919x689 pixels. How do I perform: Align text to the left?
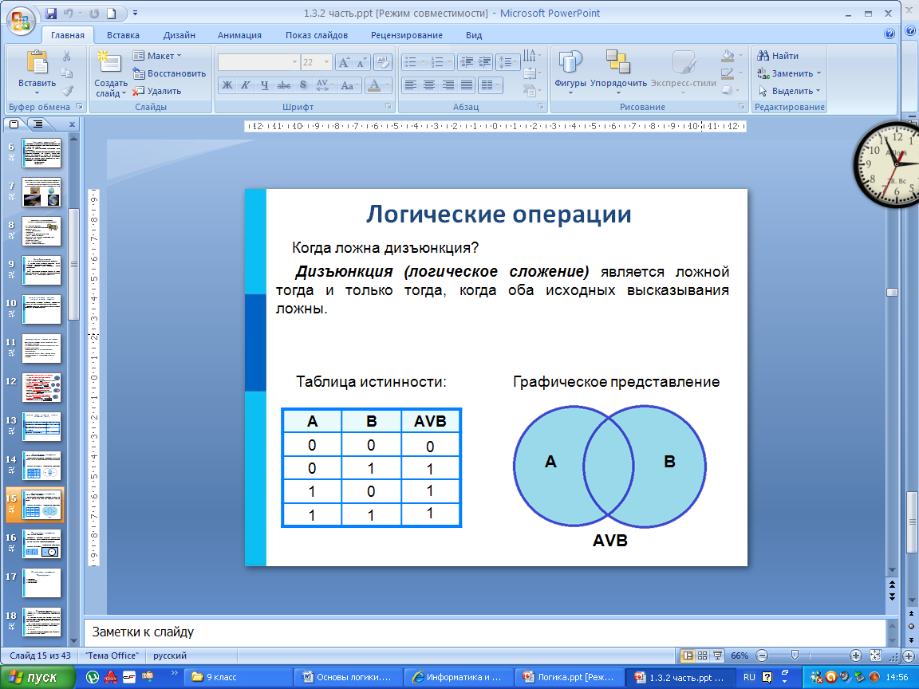click(411, 85)
